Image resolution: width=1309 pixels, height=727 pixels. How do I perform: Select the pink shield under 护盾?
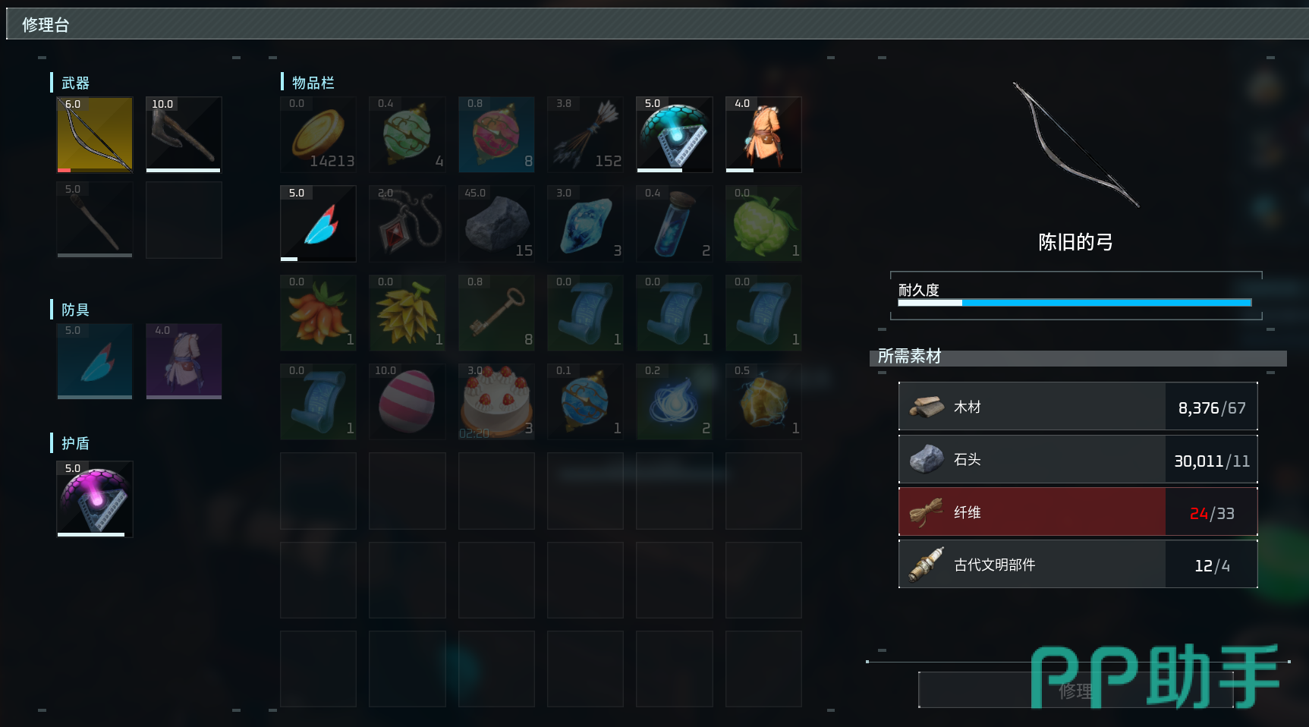[95, 499]
